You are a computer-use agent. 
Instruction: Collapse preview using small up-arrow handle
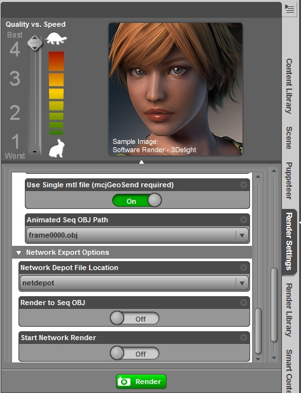pyautogui.click(x=141, y=162)
